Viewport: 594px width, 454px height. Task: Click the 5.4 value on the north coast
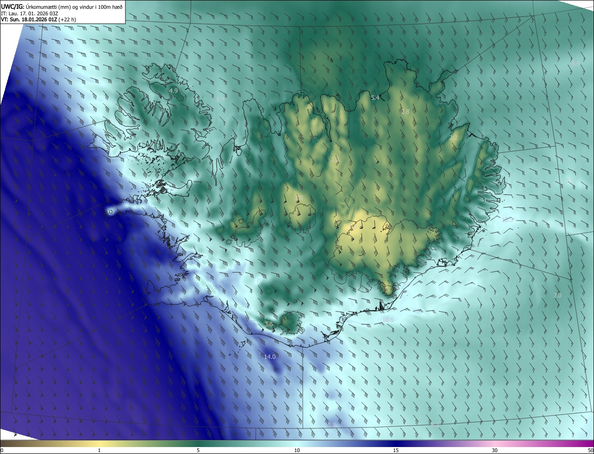tap(375, 97)
